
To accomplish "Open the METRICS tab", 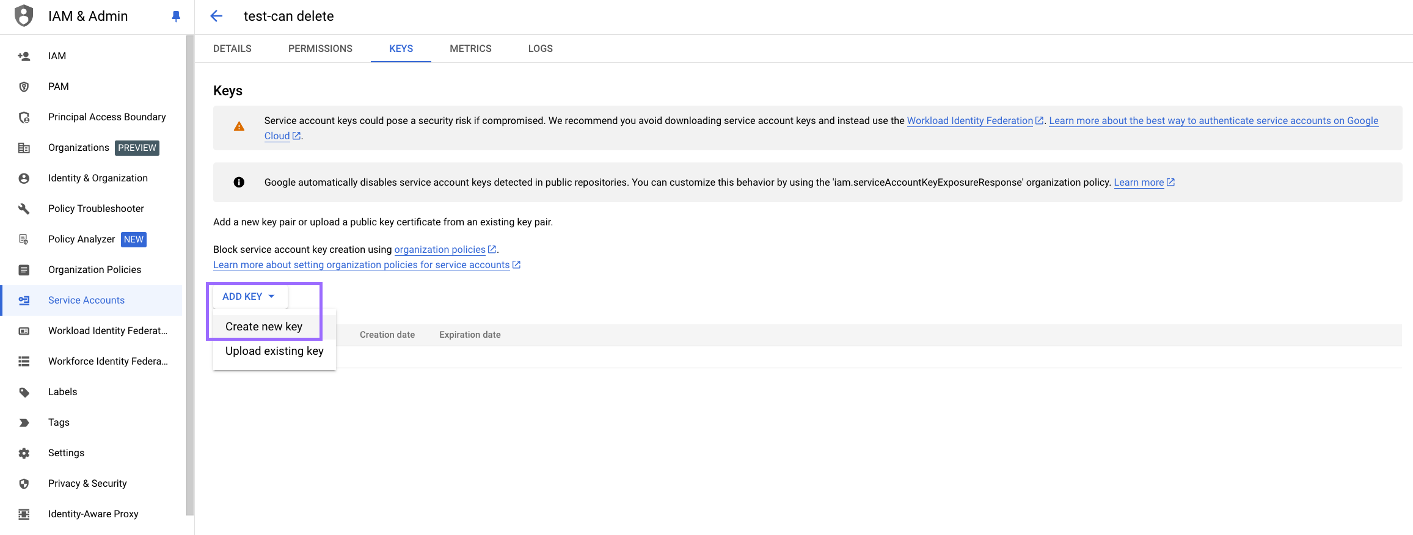I will pyautogui.click(x=470, y=49).
